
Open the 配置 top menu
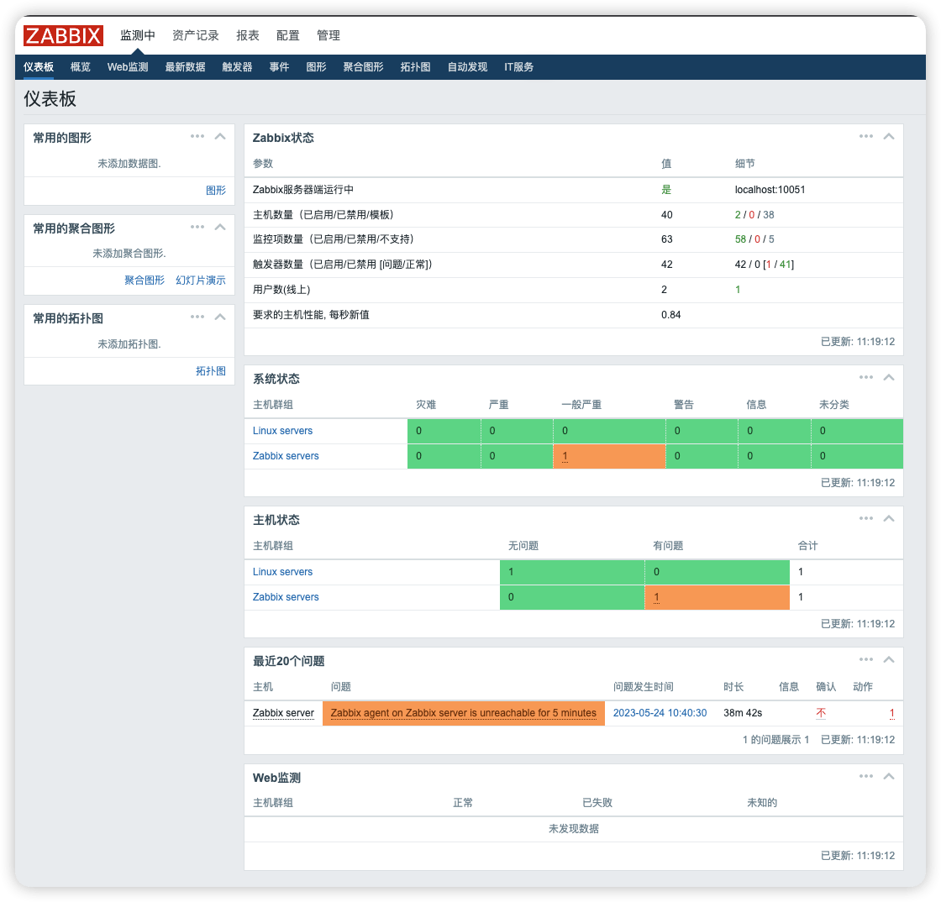pyautogui.click(x=288, y=35)
